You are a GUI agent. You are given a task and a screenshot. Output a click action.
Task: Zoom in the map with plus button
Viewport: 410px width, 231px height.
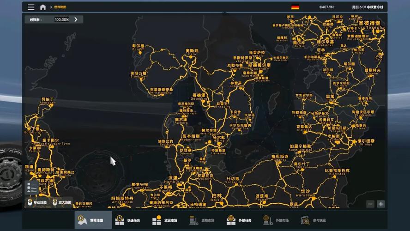click(x=381, y=204)
